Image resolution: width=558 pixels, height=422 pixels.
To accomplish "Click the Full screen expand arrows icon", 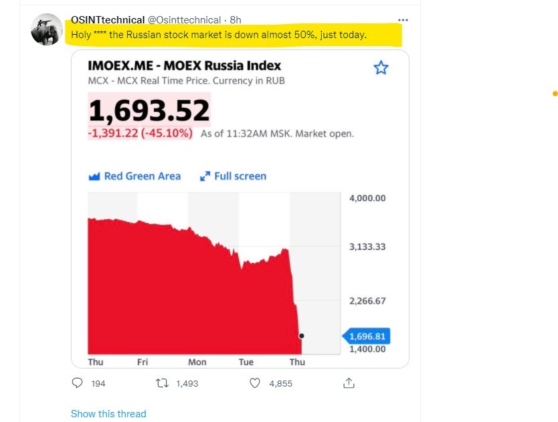I will (x=205, y=176).
